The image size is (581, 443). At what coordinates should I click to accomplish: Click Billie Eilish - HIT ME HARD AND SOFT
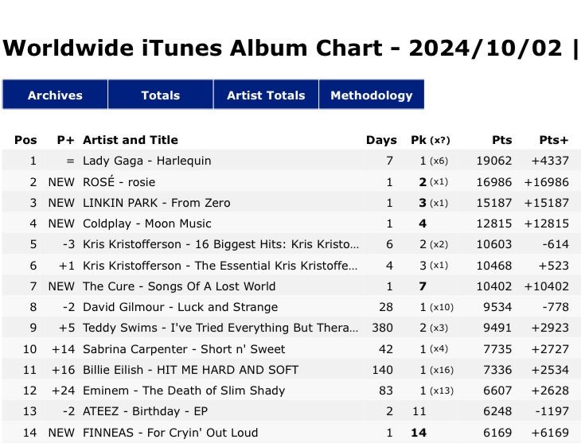[x=191, y=370]
